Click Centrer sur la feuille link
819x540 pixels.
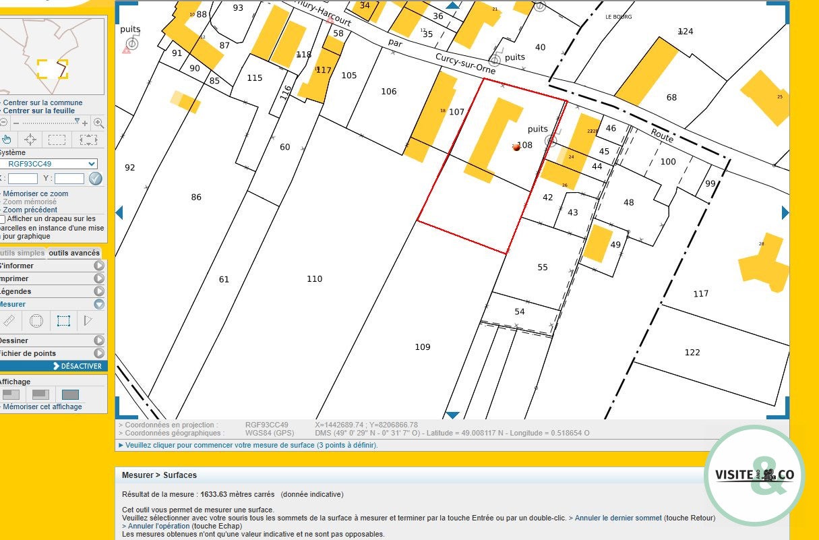coord(38,111)
